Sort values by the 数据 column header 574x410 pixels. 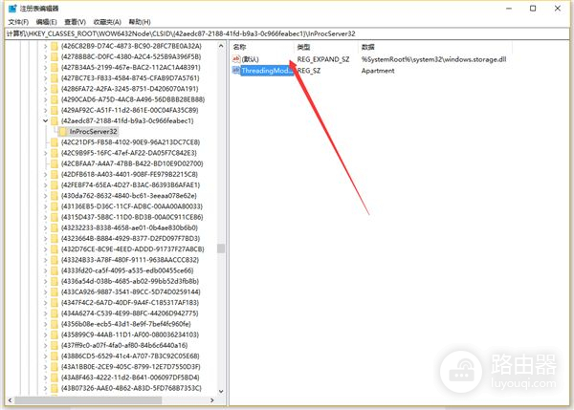435,47
